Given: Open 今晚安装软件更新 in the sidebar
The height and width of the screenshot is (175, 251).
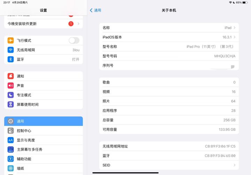Looking at the screenshot, I should (x=44, y=24).
